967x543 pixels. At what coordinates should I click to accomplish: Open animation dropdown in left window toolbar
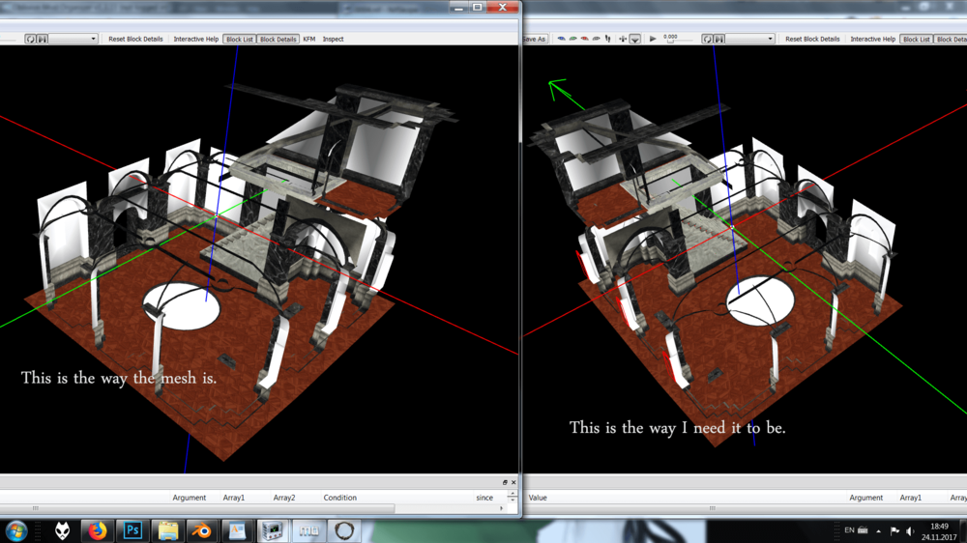point(73,39)
